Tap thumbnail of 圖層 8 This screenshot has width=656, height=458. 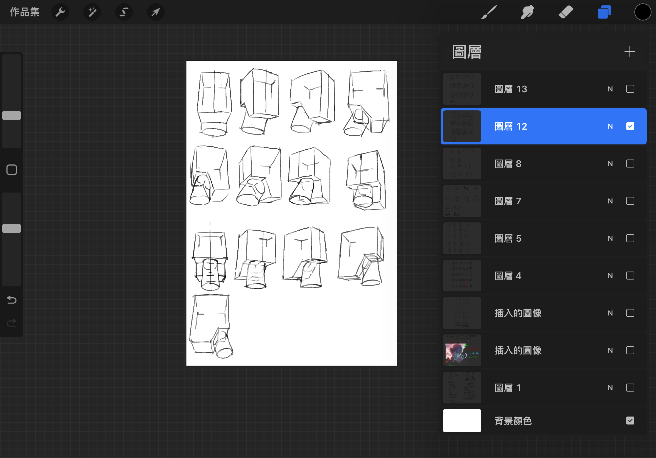[462, 164]
